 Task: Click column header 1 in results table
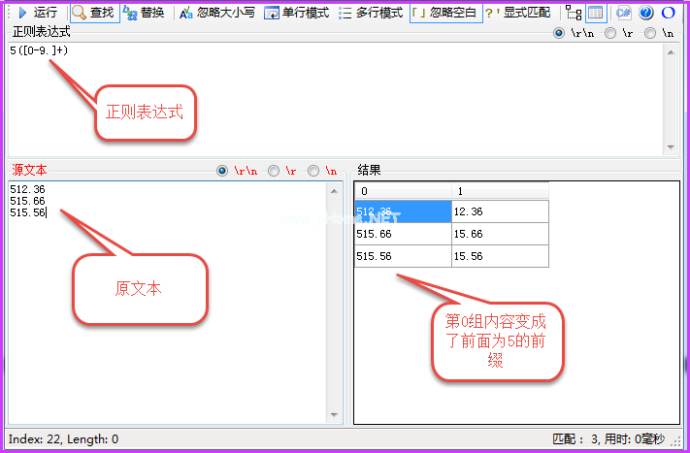tap(499, 191)
